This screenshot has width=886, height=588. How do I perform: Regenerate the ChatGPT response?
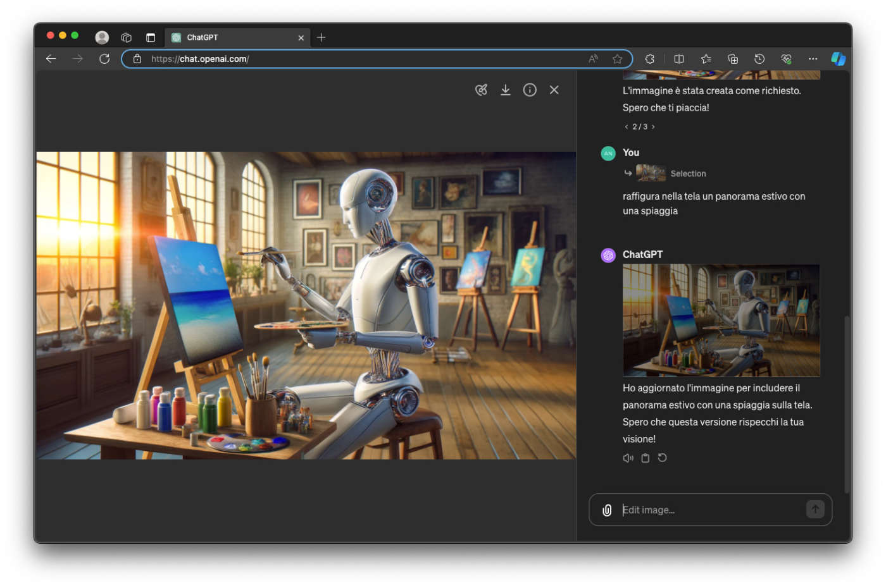[662, 458]
